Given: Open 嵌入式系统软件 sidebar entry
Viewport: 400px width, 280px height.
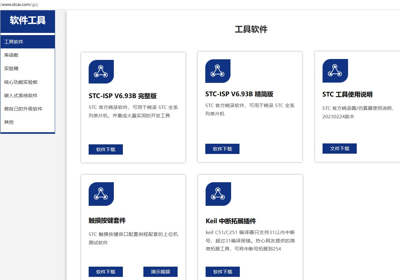Looking at the screenshot, I should coord(28,96).
